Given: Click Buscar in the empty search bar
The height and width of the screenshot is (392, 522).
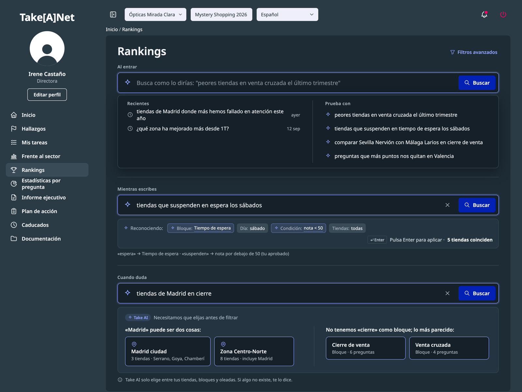Looking at the screenshot, I should [x=477, y=83].
